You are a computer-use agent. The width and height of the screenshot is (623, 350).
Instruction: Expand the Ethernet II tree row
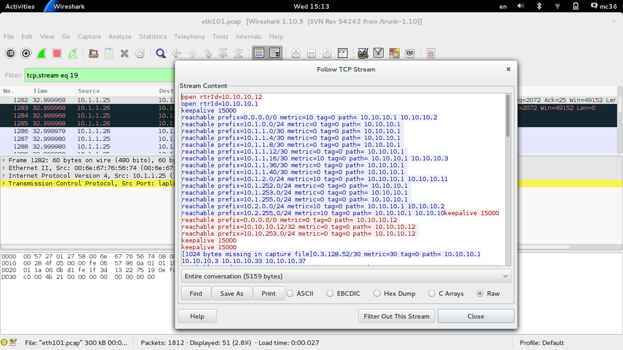[x=4, y=168]
